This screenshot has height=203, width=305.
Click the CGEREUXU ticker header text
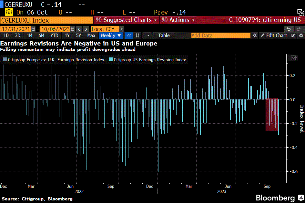coord(18,4)
